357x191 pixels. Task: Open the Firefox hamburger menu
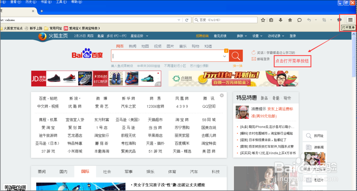click(x=350, y=20)
